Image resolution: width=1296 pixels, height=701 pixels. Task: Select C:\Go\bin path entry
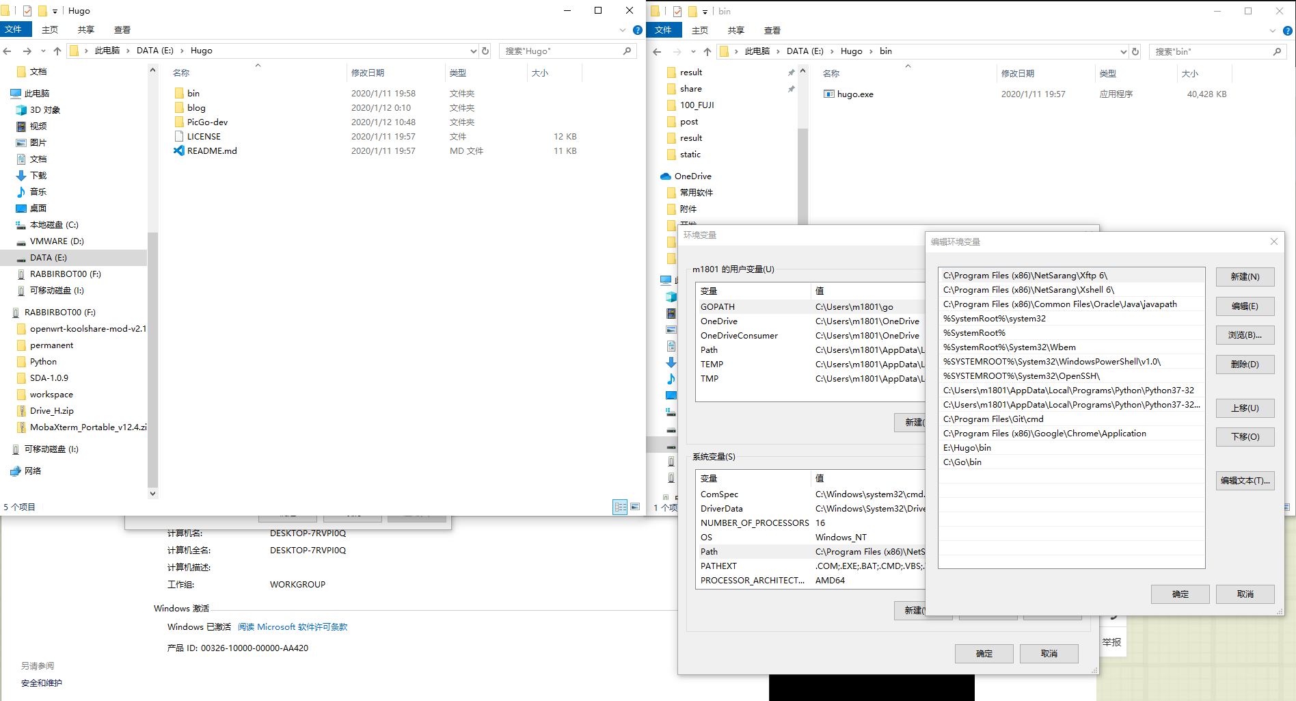[1071, 462]
